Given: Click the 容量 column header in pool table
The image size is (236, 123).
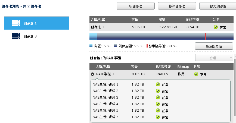Looking at the screenshot, I should click(135, 20).
